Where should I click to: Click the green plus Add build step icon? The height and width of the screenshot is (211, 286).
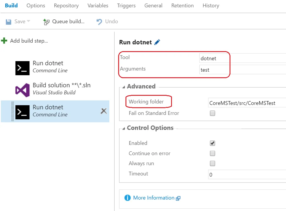click(4, 41)
